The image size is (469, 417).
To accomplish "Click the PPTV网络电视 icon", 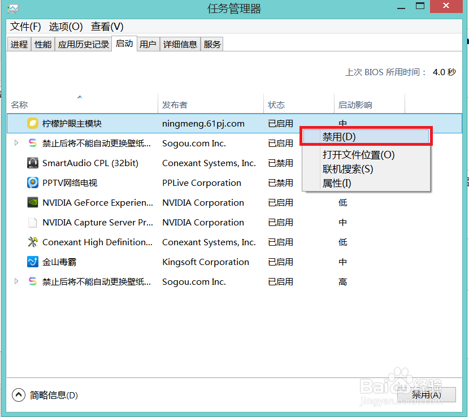I will point(33,183).
